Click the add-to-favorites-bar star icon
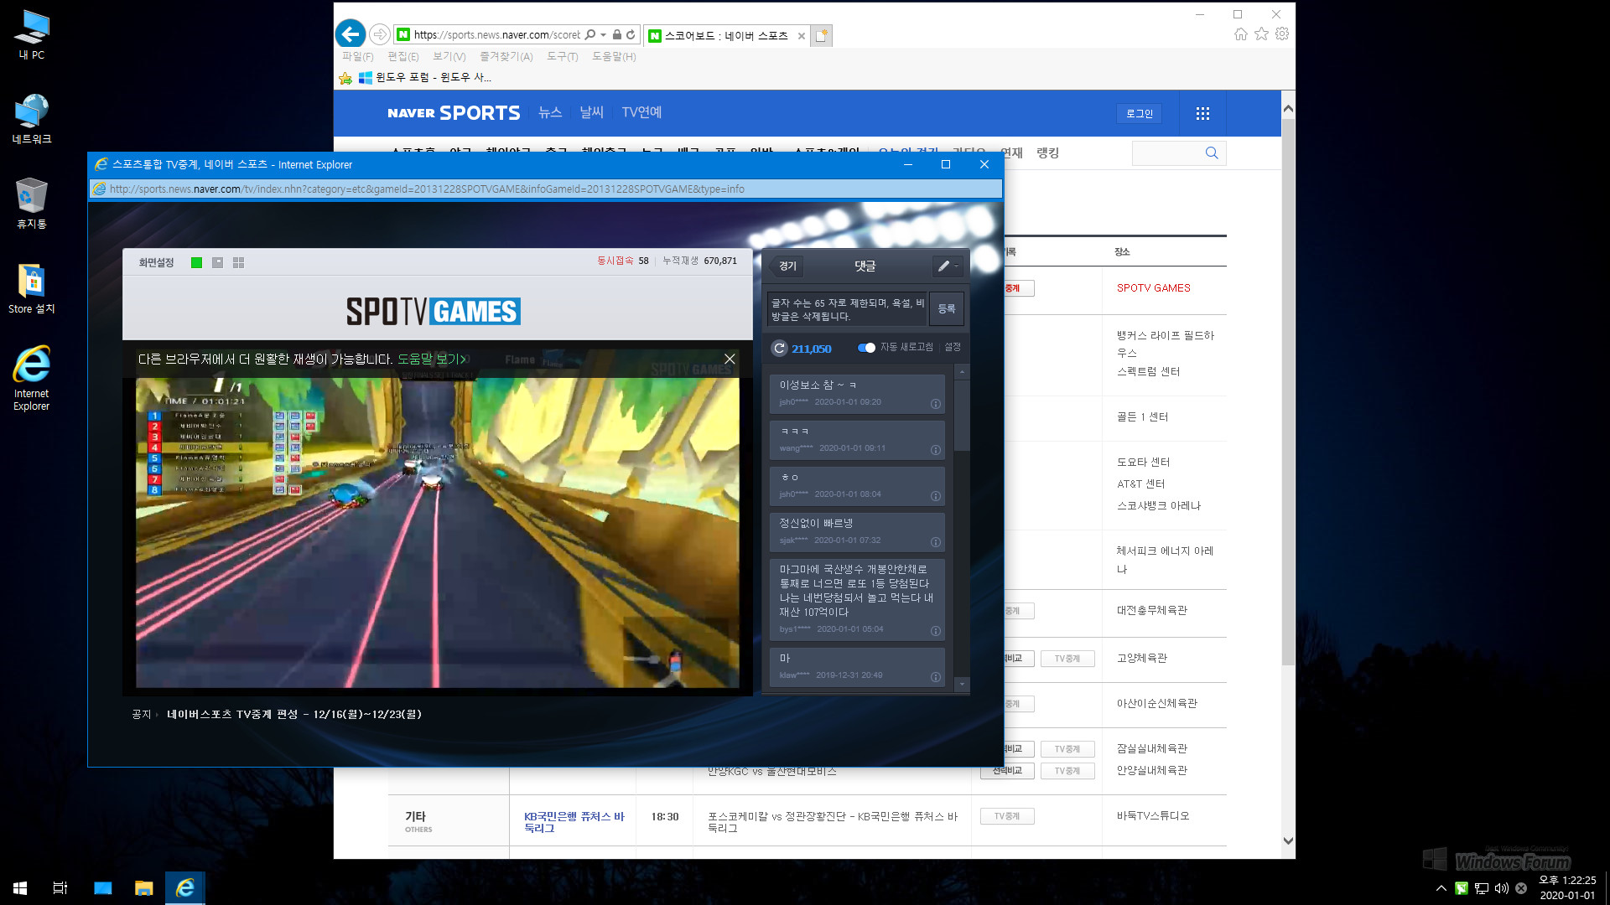Image resolution: width=1610 pixels, height=905 pixels. tap(345, 78)
